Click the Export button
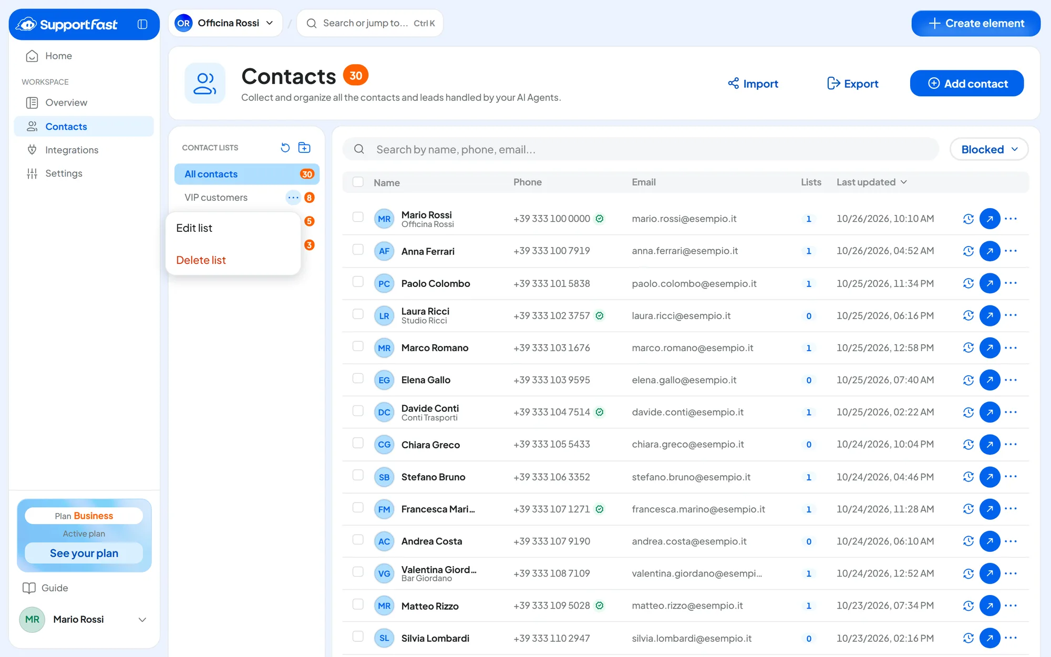 pyautogui.click(x=852, y=84)
